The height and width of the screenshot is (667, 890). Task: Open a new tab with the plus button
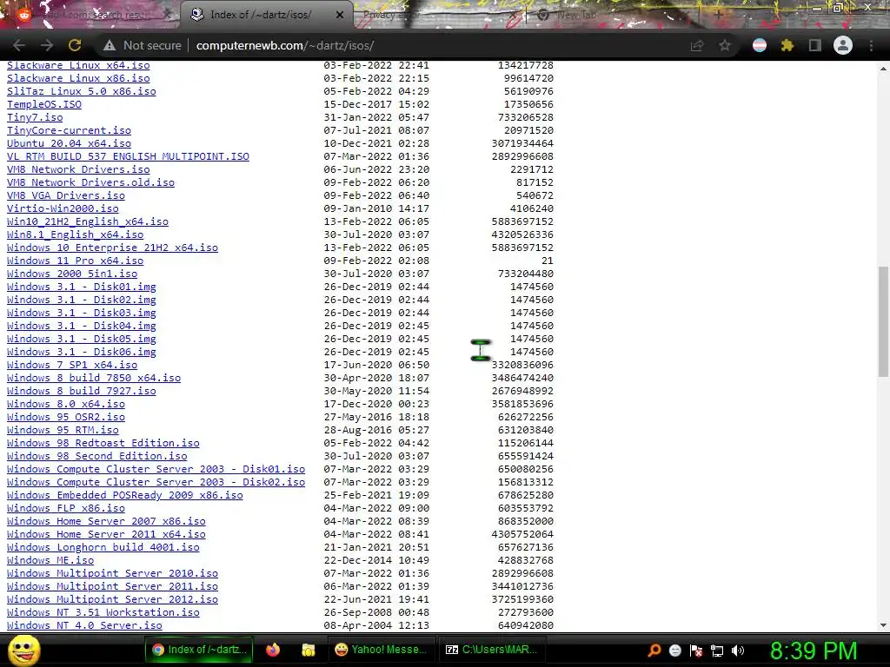[x=718, y=15]
